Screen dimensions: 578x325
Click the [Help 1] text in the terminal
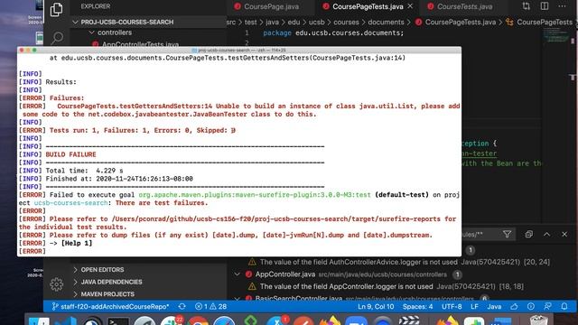77,243
